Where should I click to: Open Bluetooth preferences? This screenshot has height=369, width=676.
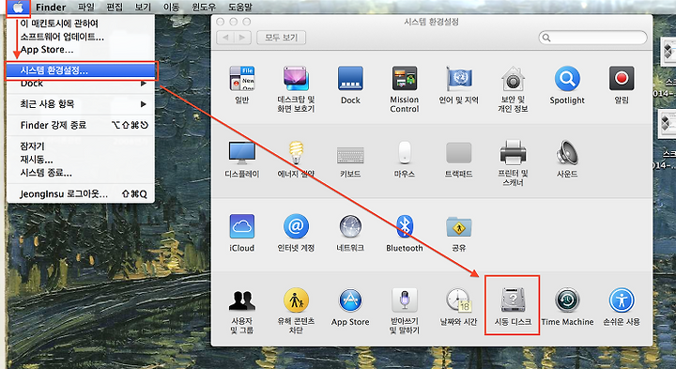405,233
